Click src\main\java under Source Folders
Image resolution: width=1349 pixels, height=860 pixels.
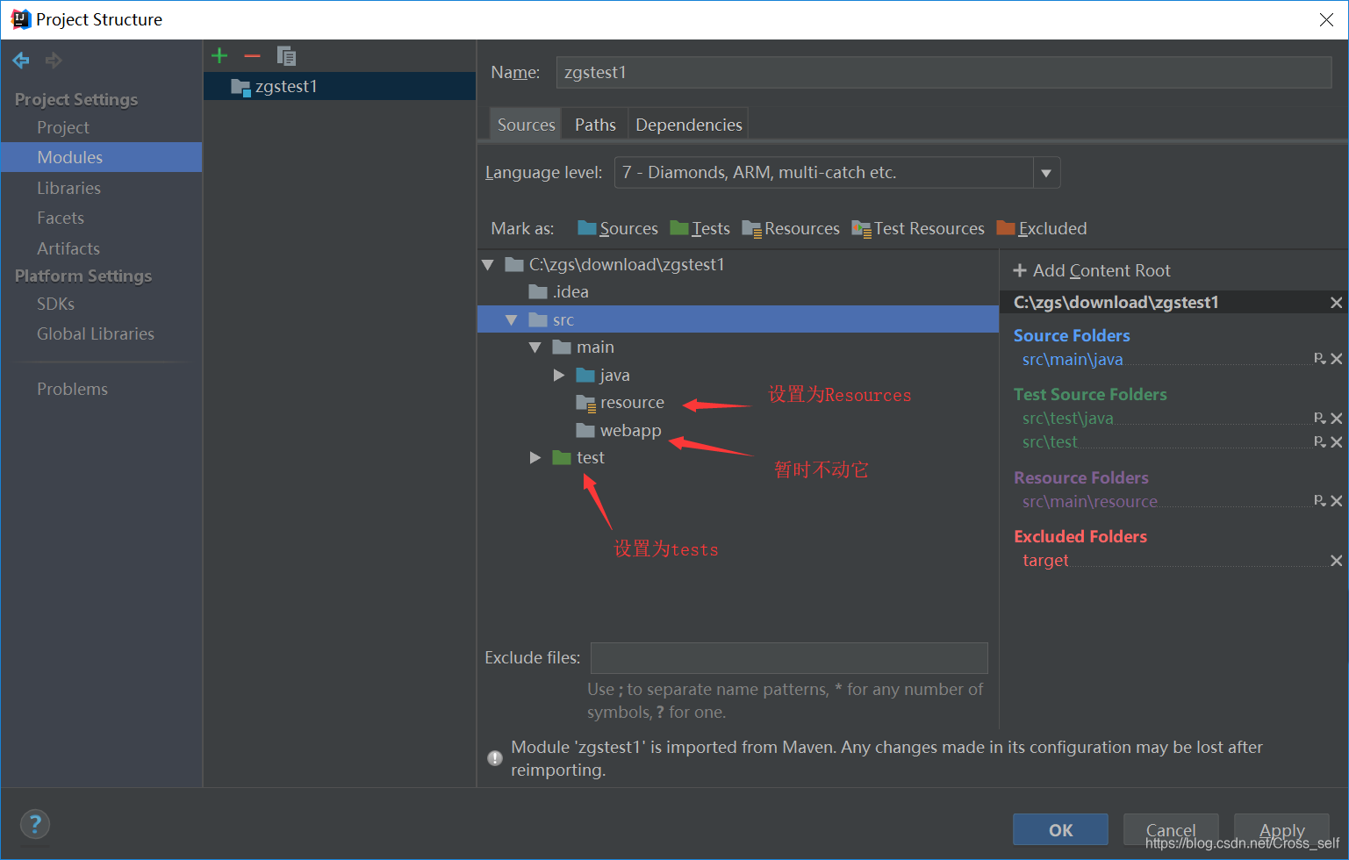tap(1073, 359)
